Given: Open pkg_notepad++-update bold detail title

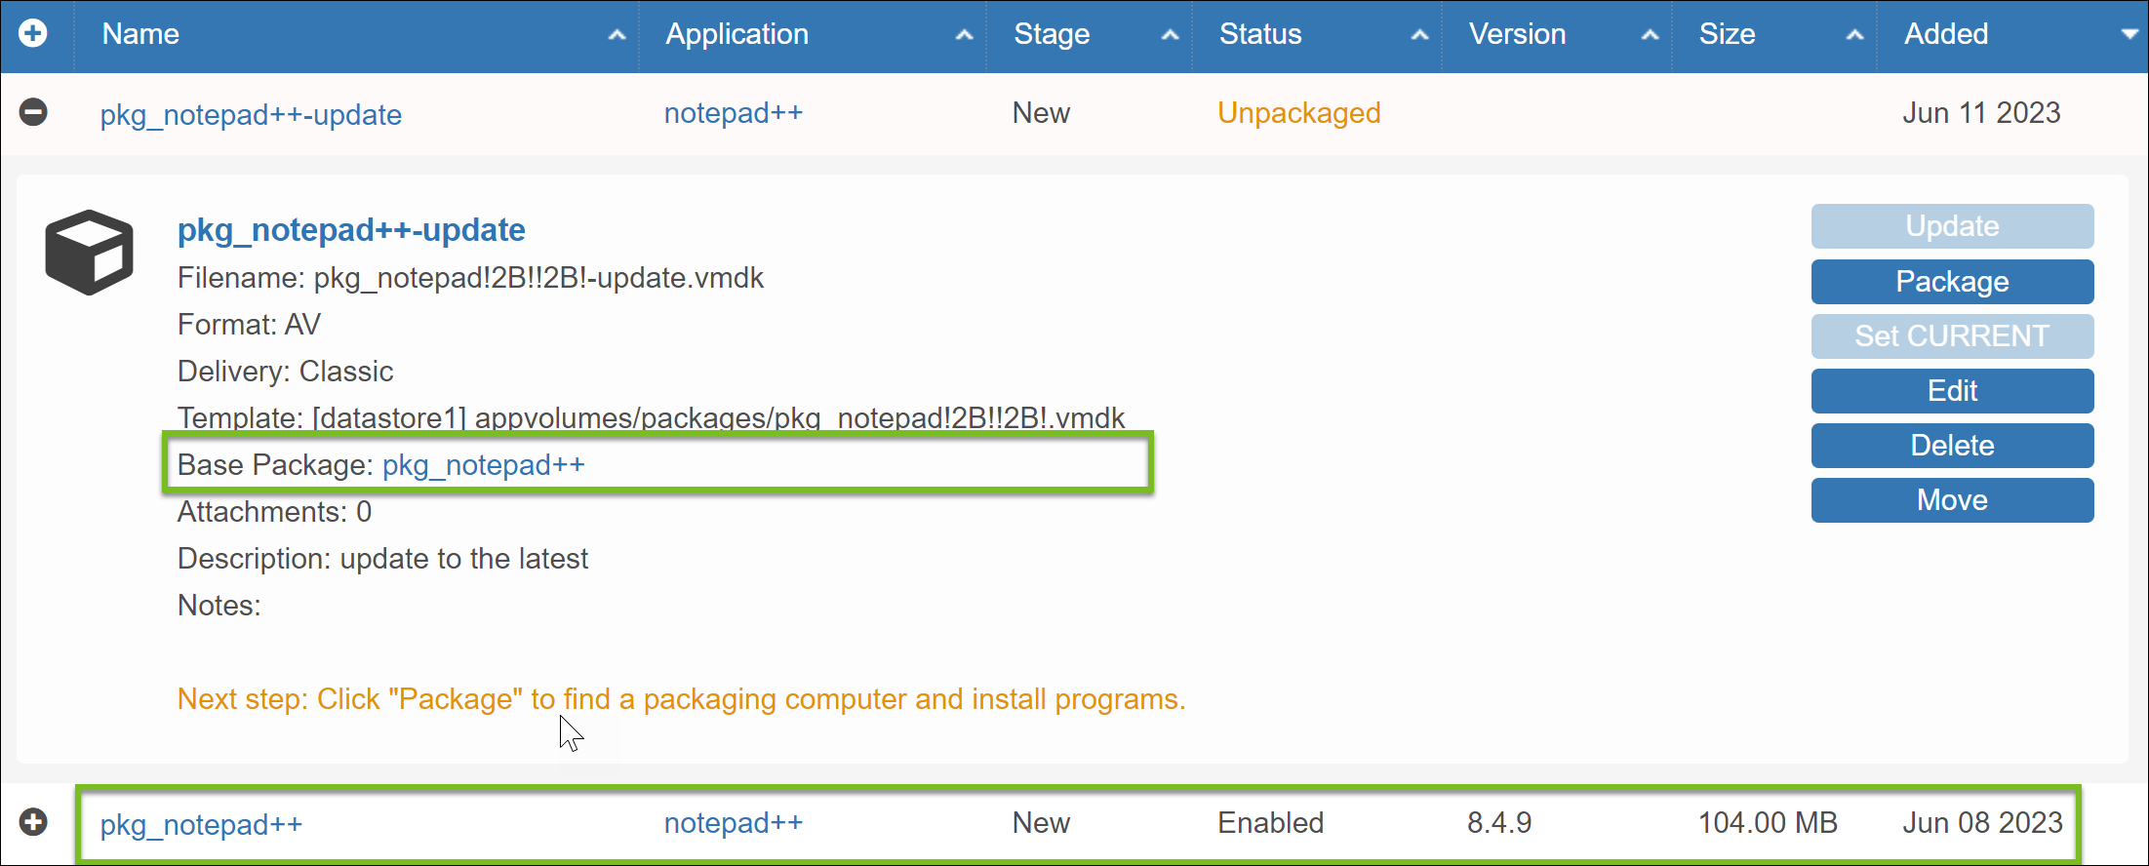Looking at the screenshot, I should pos(351,230).
